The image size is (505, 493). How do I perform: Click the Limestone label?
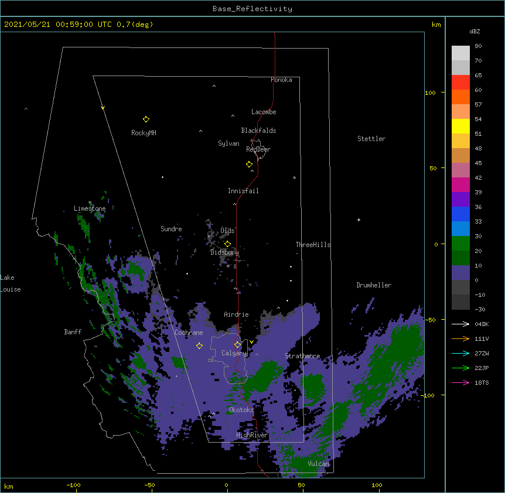point(90,208)
